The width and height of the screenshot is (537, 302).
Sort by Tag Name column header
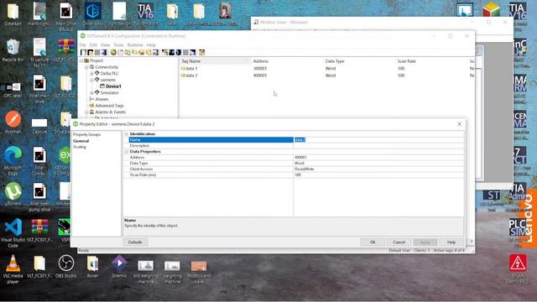coord(215,61)
